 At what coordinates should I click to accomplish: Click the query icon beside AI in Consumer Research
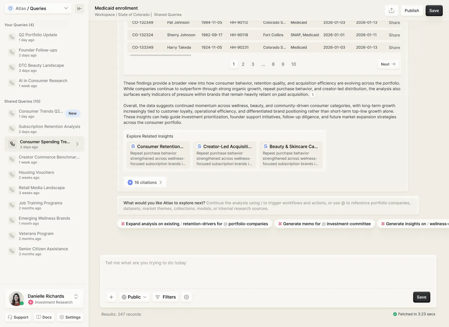click(x=12, y=83)
